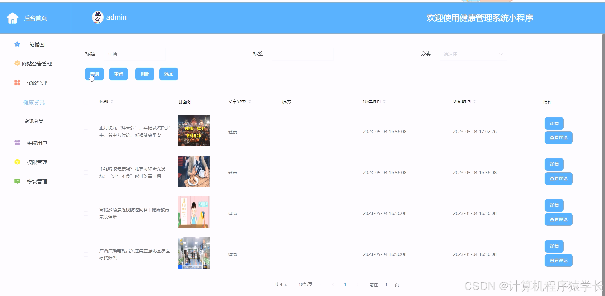The height and width of the screenshot is (296, 605).
Task: Sort by 更新时间 column arrows
Action: [475, 101]
